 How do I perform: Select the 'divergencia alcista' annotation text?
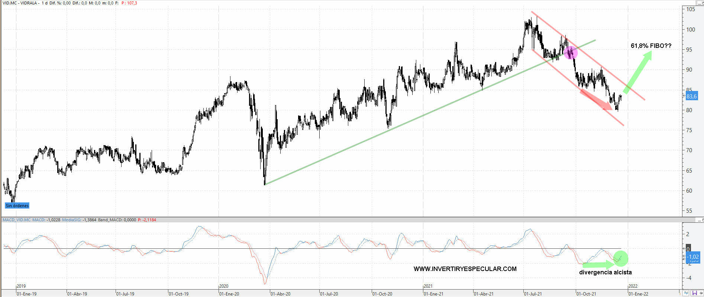(605, 272)
